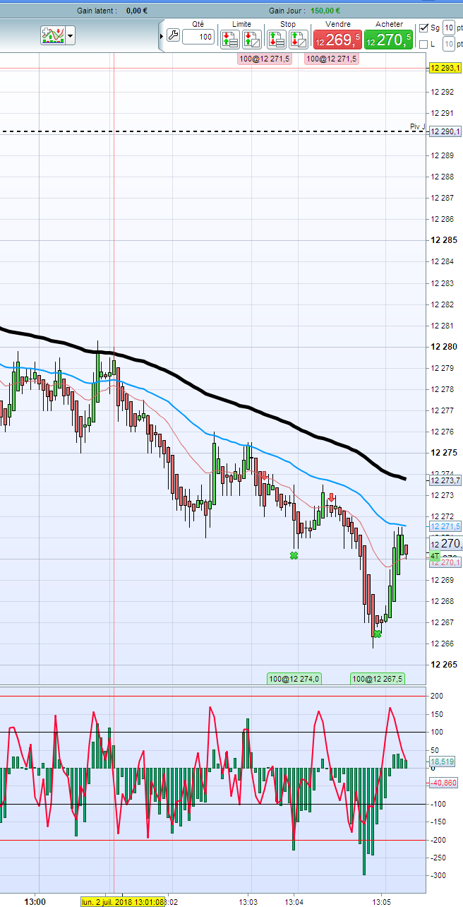Click second Stop order icon

pos(298,39)
